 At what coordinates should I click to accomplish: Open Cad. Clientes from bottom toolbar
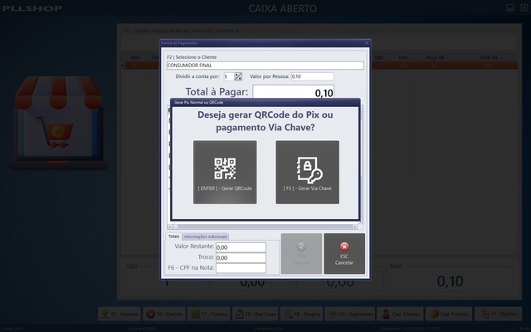(401, 314)
